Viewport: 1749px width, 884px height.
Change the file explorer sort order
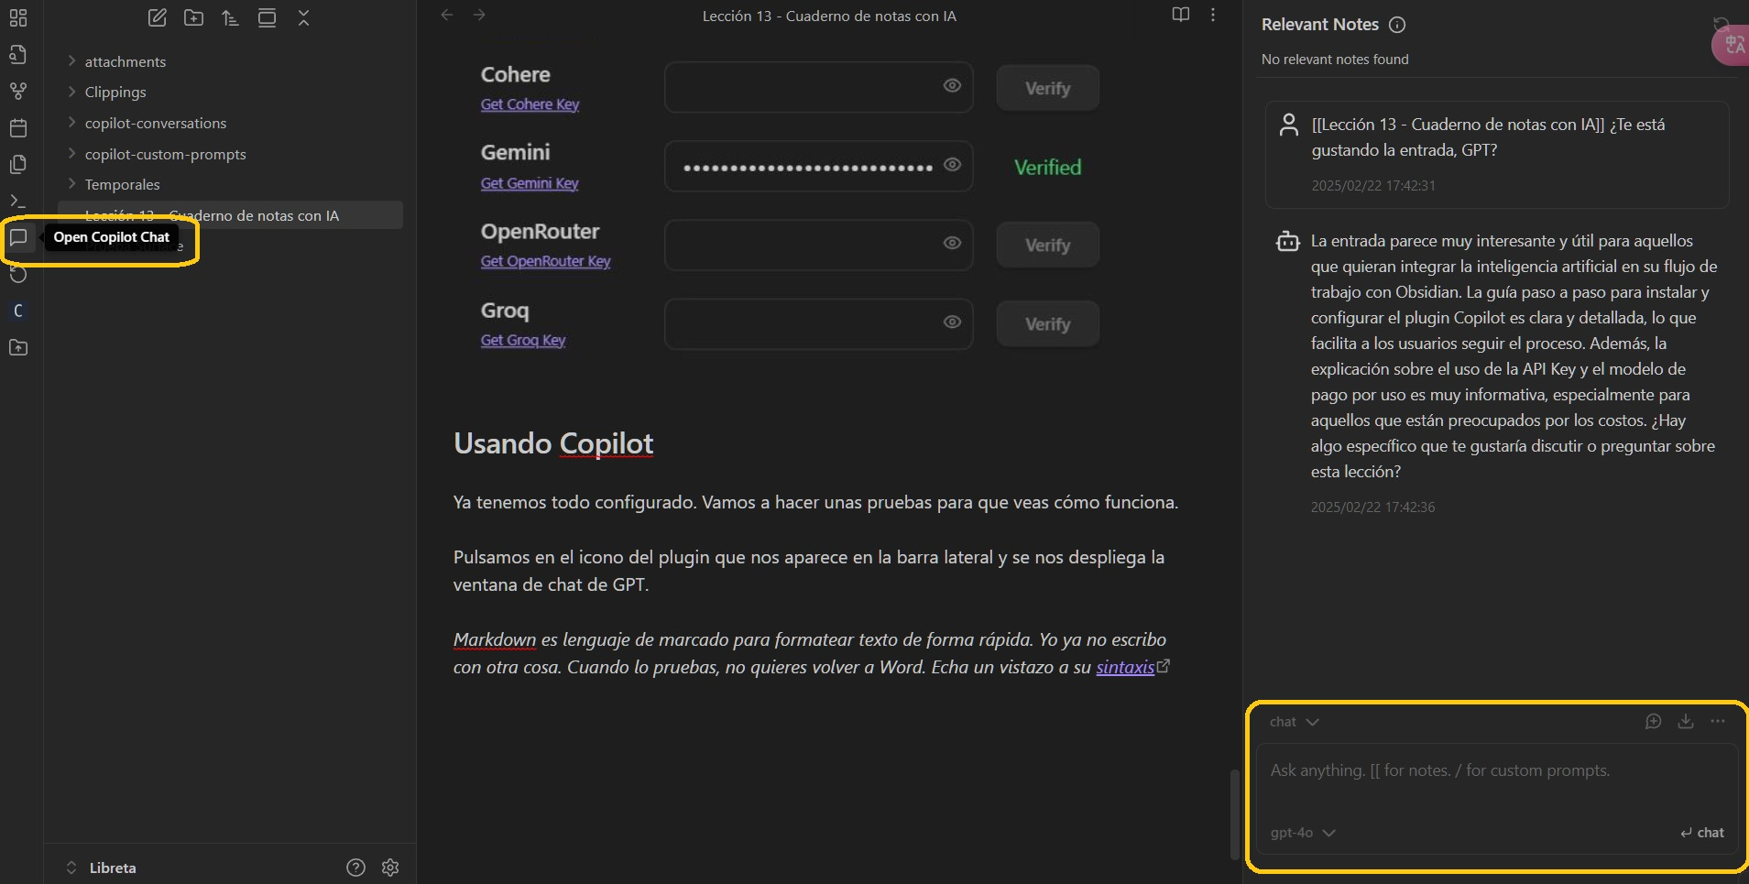pos(230,17)
